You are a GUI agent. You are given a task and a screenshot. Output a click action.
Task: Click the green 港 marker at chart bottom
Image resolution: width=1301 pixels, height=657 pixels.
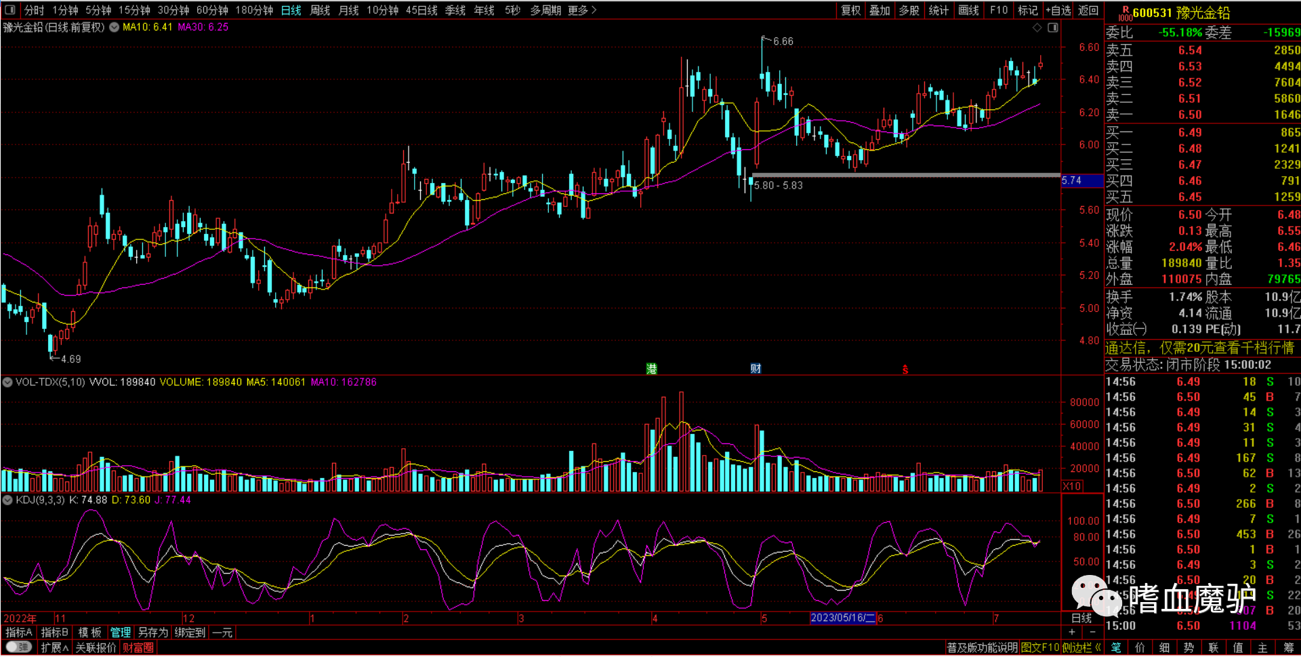(651, 369)
